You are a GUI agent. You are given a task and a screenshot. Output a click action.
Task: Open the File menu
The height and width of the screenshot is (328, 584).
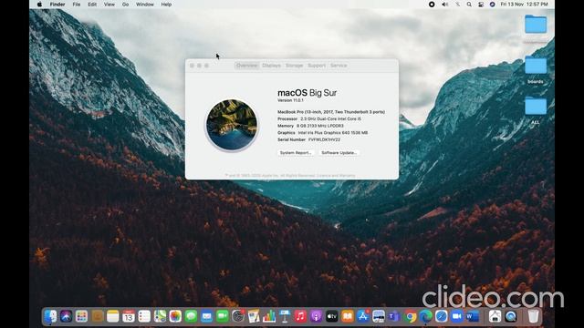77,5
